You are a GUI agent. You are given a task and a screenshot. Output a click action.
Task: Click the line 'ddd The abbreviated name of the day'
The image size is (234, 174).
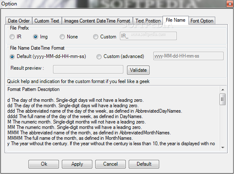(94, 111)
